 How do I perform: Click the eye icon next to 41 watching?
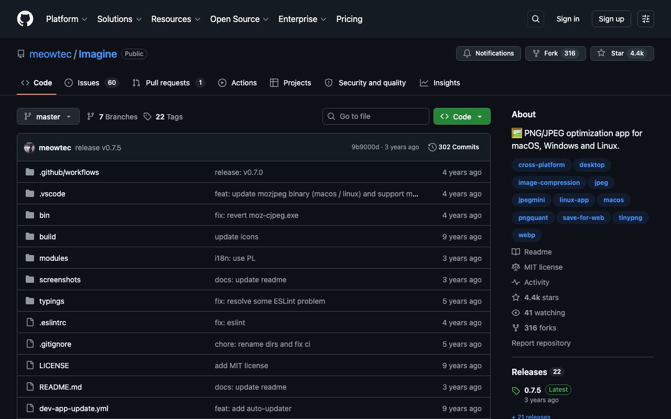(x=516, y=313)
